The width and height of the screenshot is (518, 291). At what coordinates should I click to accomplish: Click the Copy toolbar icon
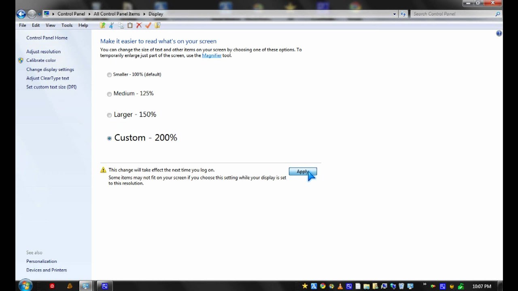(121, 25)
